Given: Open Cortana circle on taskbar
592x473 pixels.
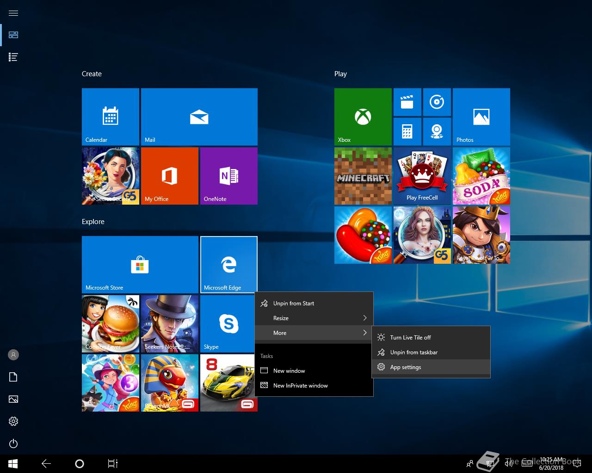Looking at the screenshot, I should tap(80, 464).
